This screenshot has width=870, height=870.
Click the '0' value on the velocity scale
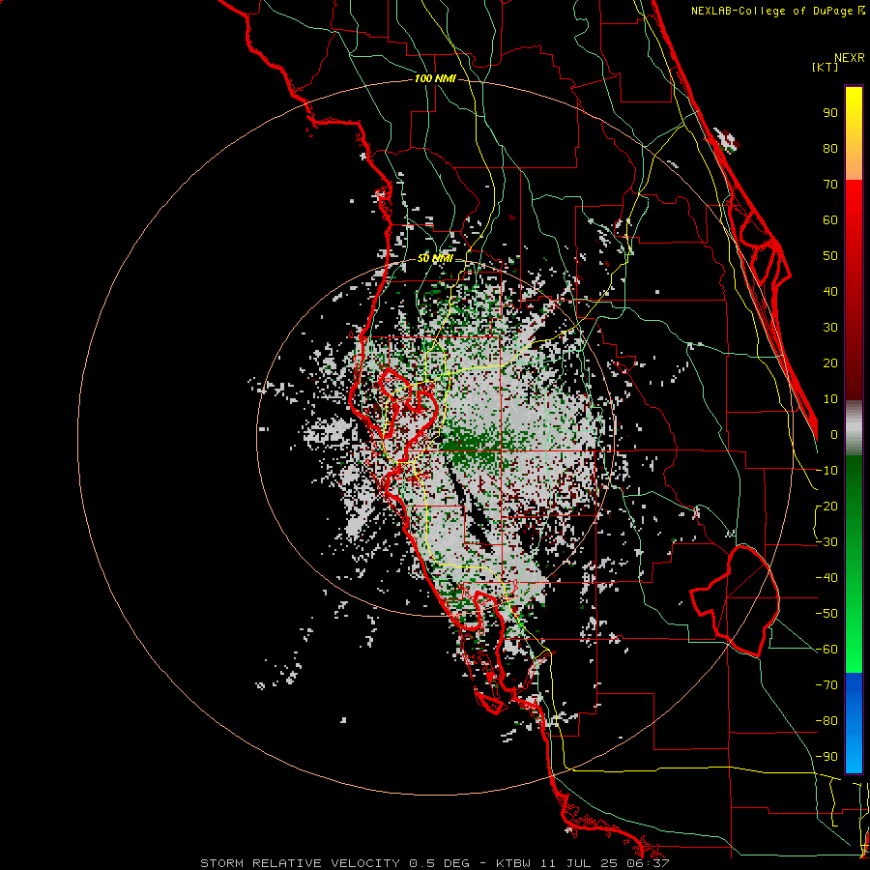coord(834,435)
